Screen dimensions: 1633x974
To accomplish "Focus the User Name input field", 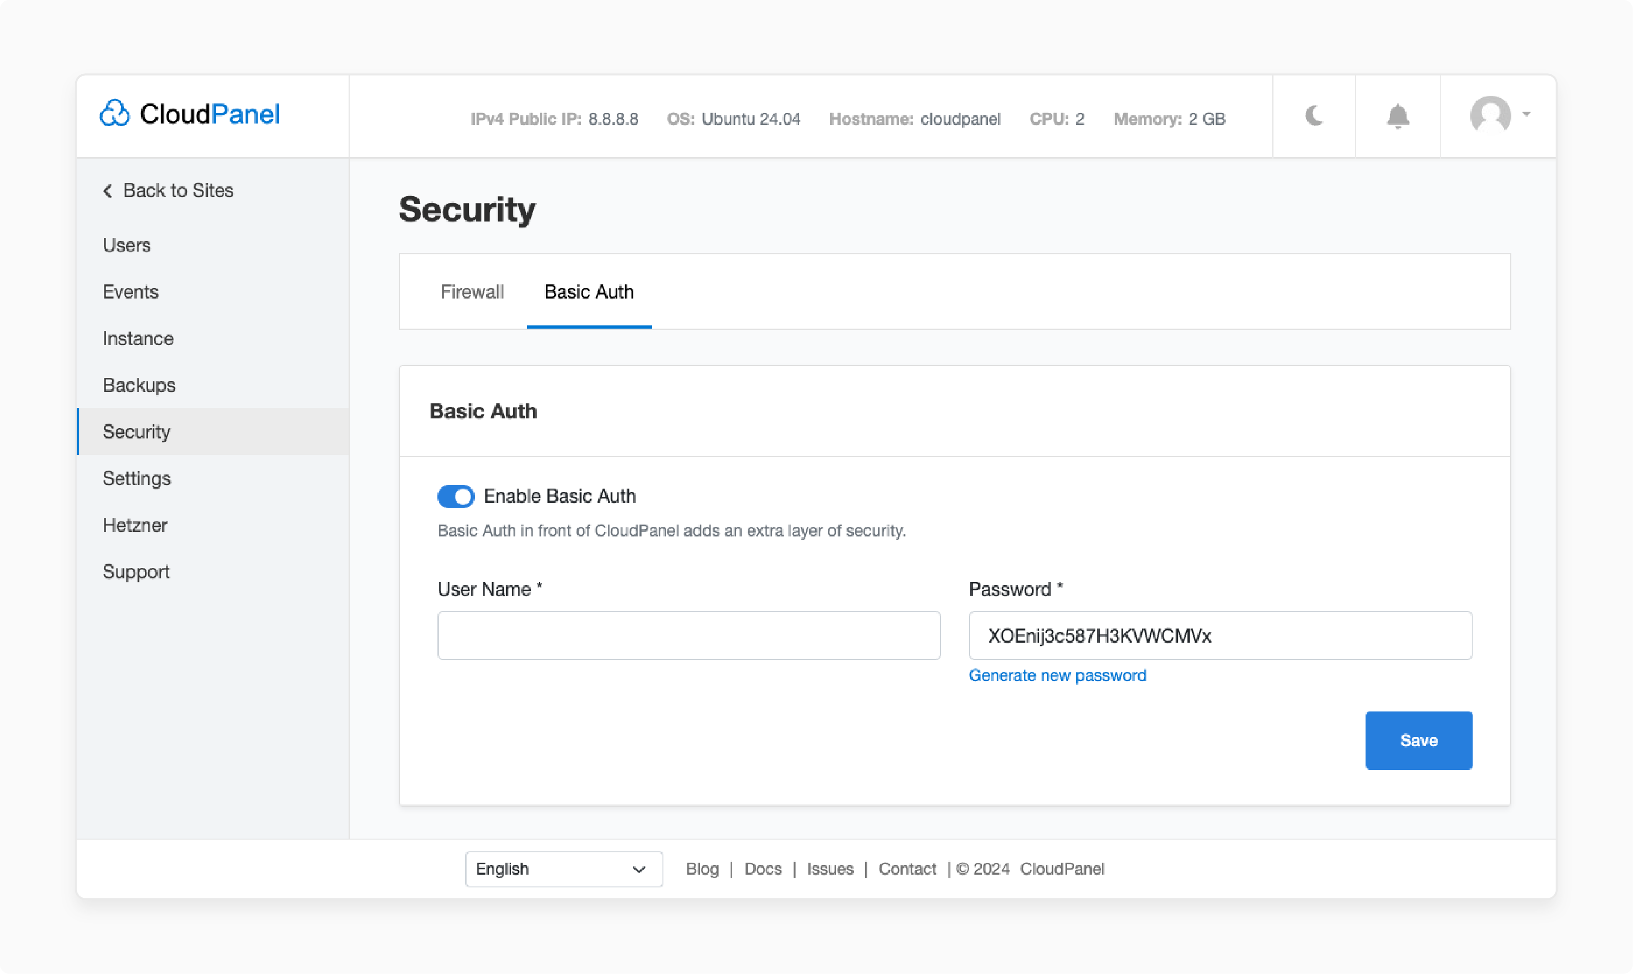I will tap(689, 635).
